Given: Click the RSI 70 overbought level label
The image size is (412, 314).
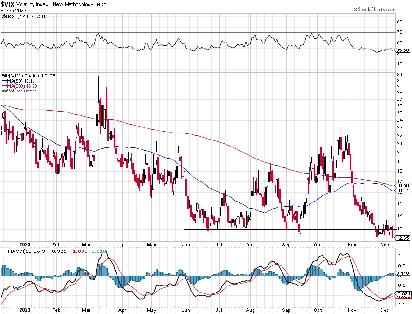Looking at the screenshot, I should [x=400, y=32].
